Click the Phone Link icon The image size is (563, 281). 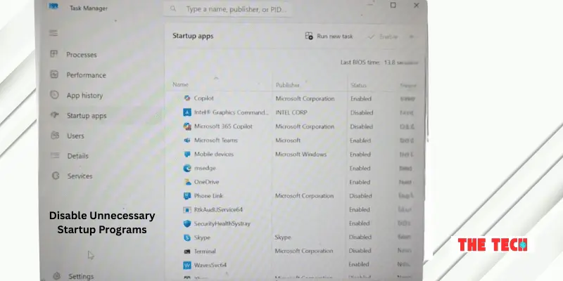tap(187, 196)
